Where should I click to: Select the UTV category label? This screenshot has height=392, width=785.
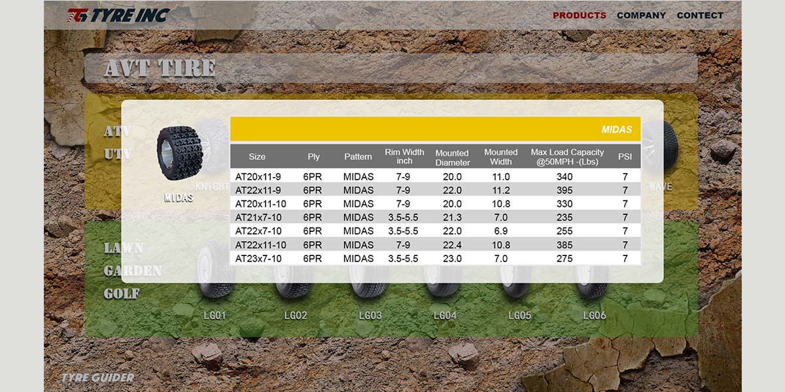(x=118, y=155)
